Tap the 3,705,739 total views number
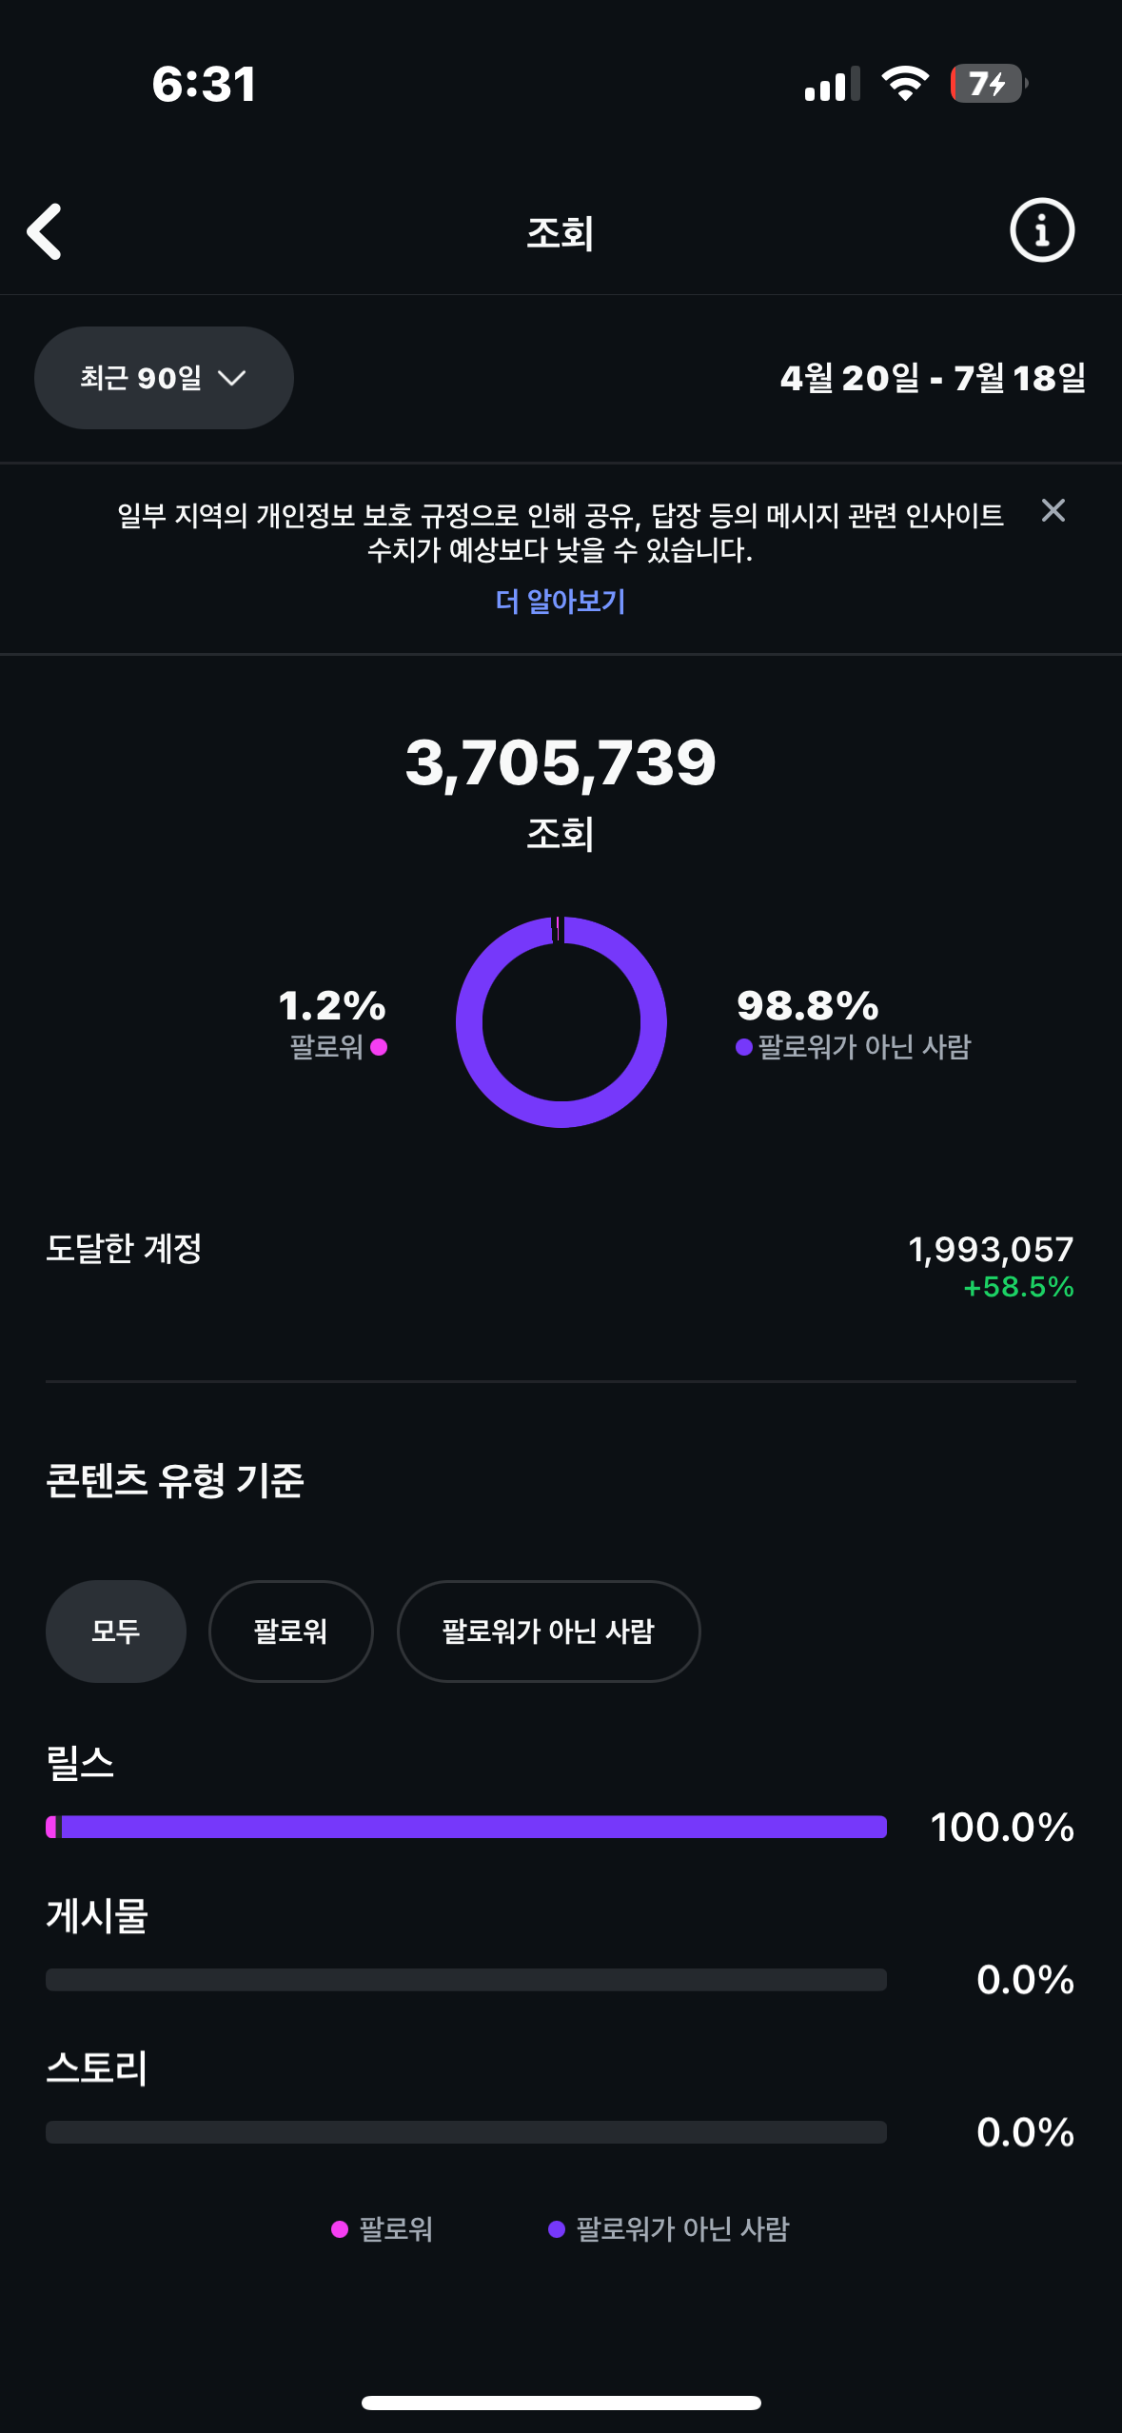Image resolution: width=1122 pixels, height=2433 pixels. 561,762
